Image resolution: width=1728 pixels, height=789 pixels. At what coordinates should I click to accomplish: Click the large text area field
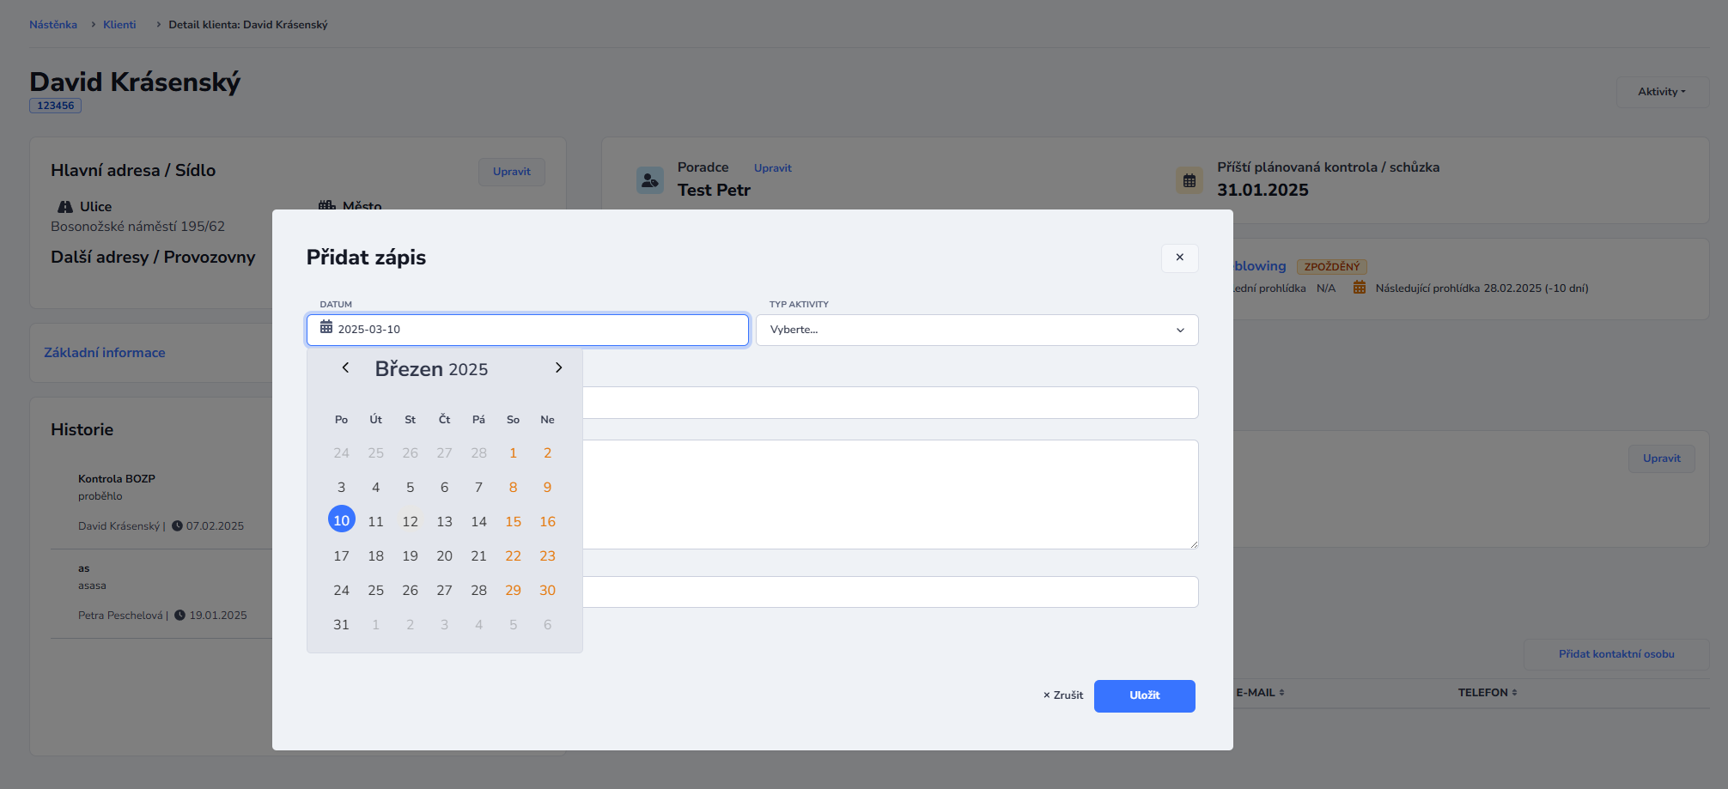(890, 495)
